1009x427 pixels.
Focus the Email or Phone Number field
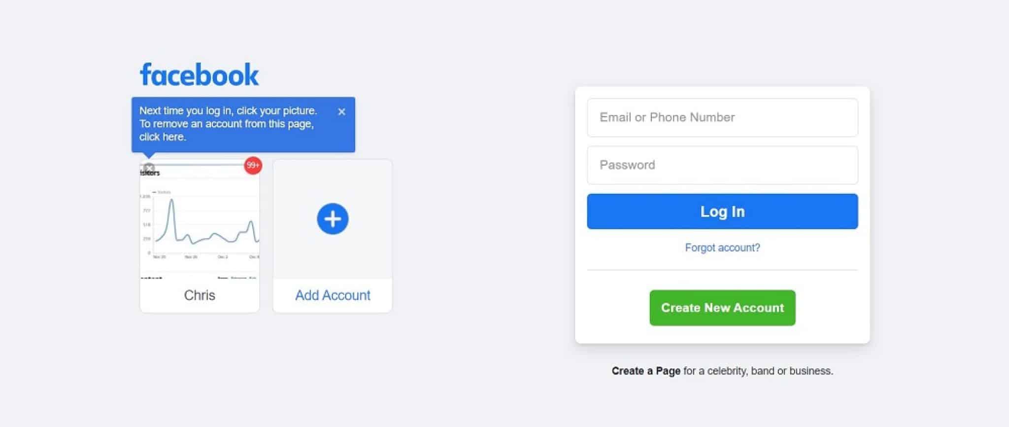click(x=722, y=117)
